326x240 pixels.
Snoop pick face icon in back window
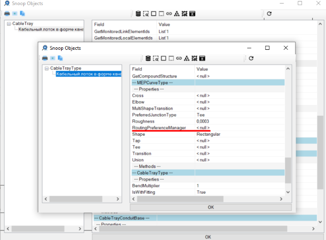tap(153, 14)
